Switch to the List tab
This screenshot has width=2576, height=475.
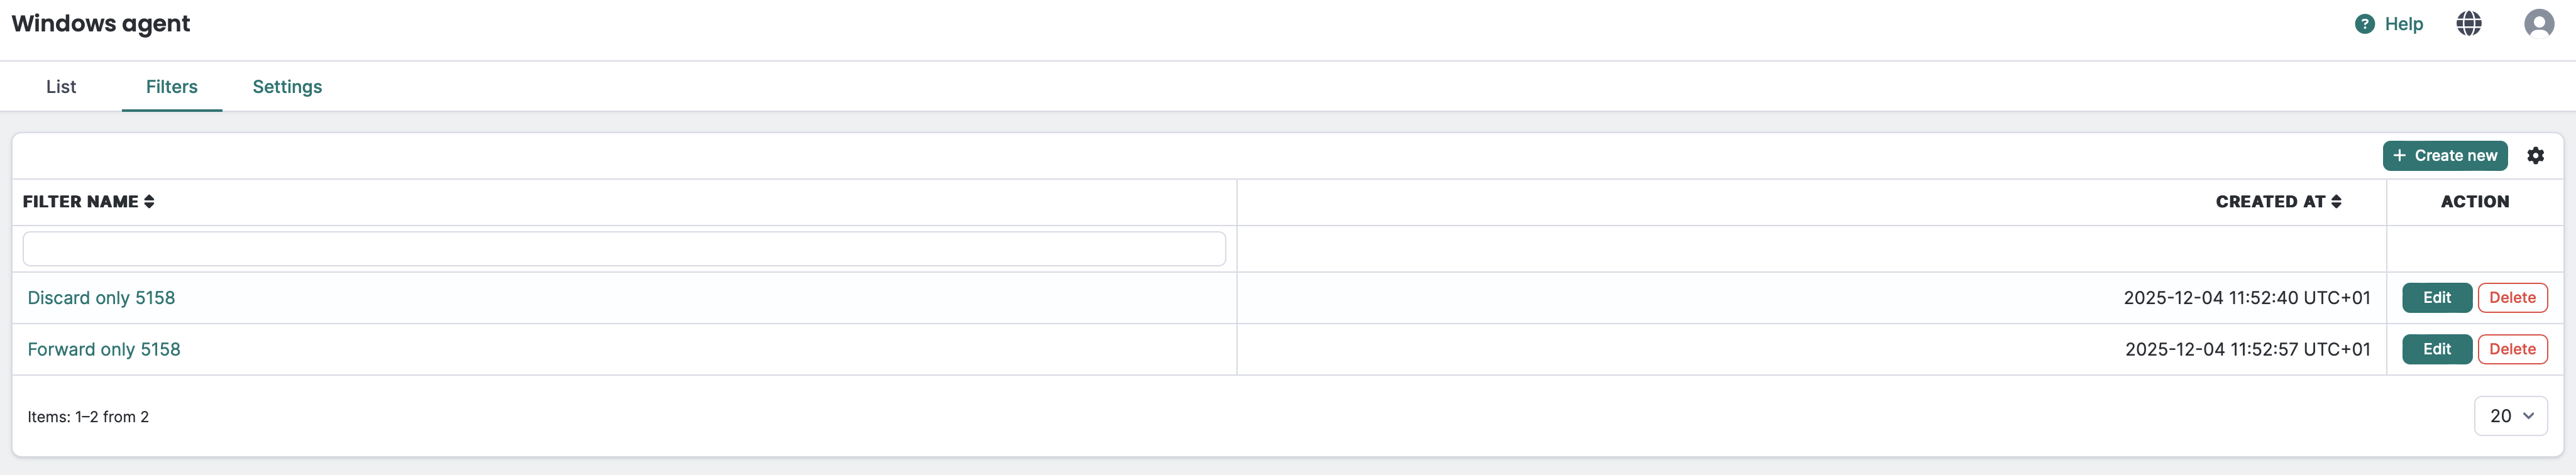tap(60, 87)
